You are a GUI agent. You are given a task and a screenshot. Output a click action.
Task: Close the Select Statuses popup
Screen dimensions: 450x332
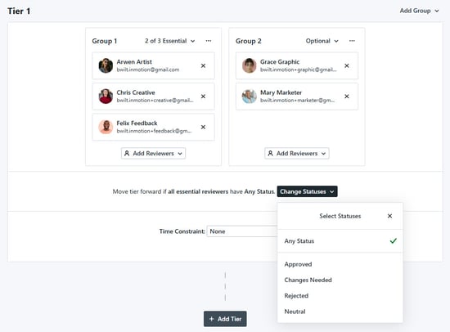389,216
